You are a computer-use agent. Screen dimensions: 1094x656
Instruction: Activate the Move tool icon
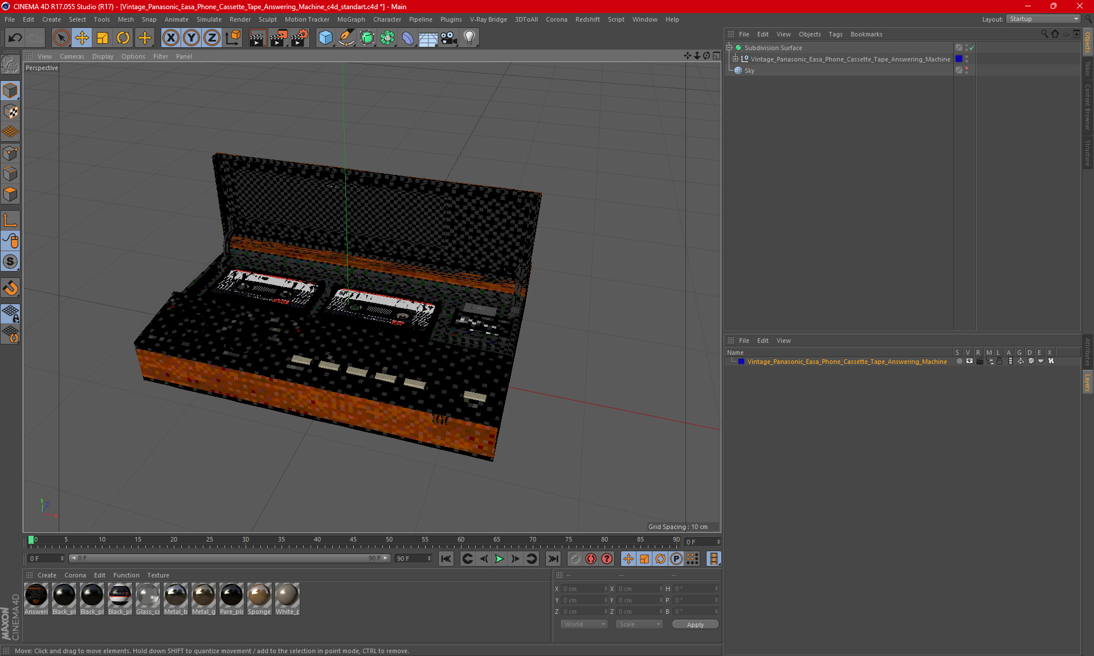pyautogui.click(x=82, y=38)
